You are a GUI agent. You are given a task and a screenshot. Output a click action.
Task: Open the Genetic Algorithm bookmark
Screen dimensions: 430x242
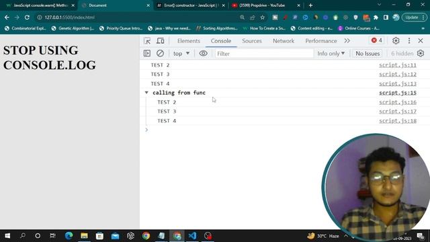coord(73,28)
